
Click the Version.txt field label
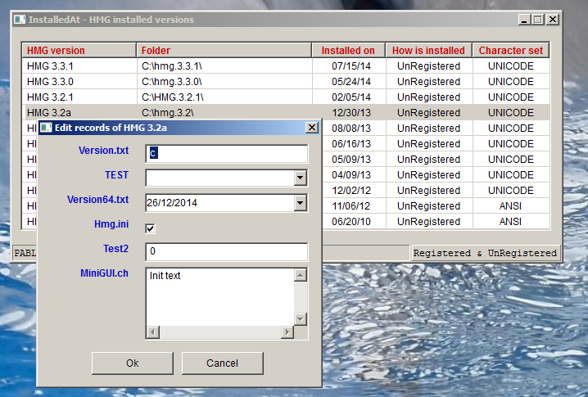click(x=103, y=151)
